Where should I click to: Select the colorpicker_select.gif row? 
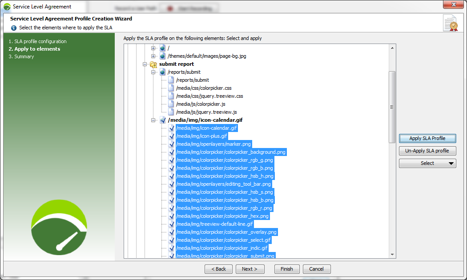tap(224, 240)
